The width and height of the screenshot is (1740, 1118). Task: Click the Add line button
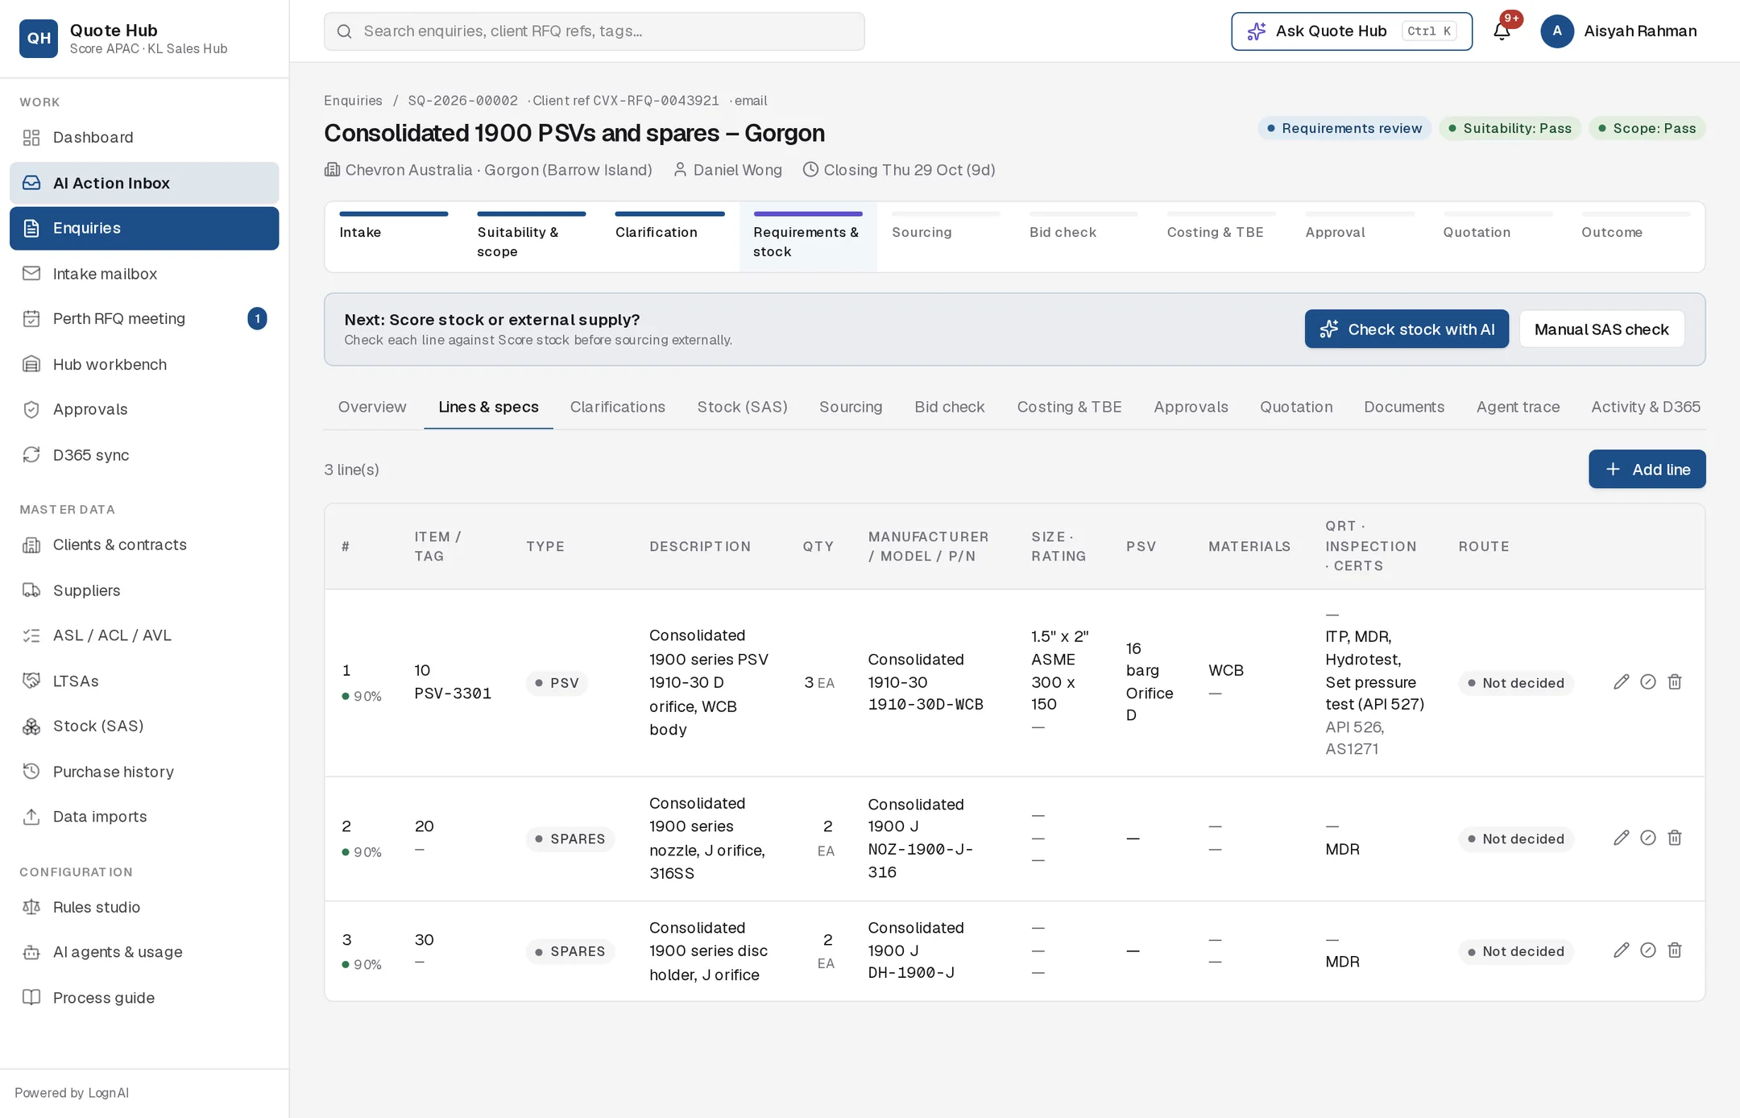click(1647, 470)
